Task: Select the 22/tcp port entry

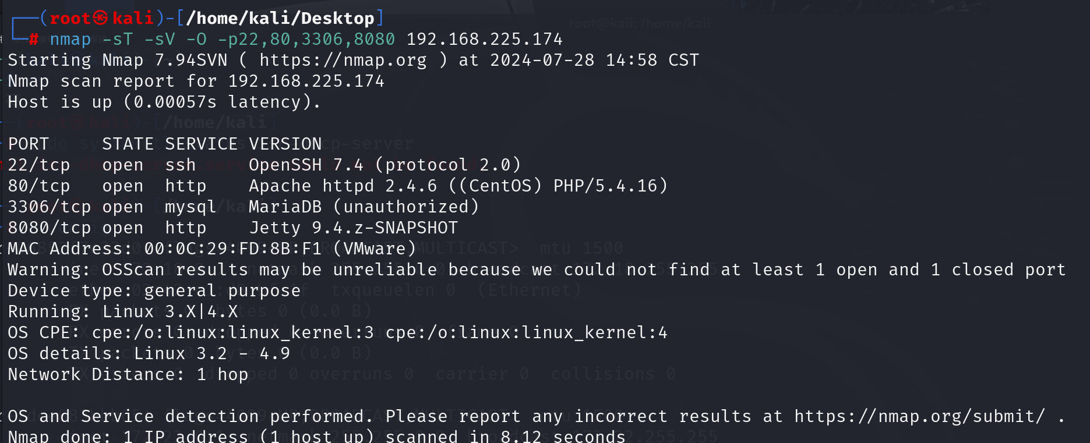Action: point(39,165)
